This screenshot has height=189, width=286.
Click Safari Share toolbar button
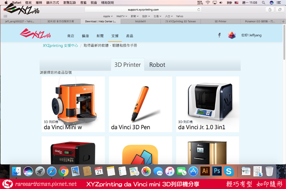[270, 10]
